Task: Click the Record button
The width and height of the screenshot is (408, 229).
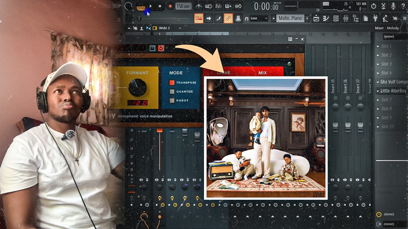Action: coord(170,6)
